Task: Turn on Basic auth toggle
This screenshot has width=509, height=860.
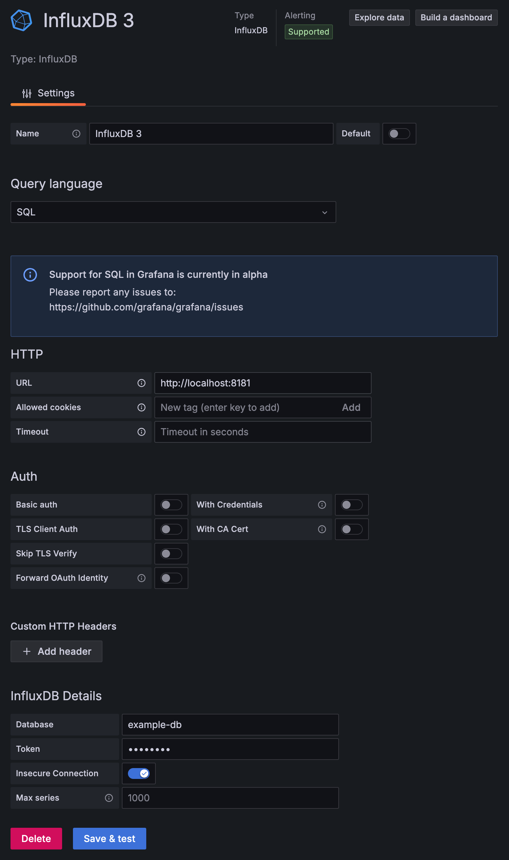Action: [171, 505]
